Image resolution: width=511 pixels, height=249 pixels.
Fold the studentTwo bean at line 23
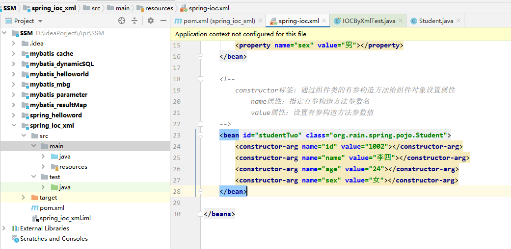tap(200, 135)
